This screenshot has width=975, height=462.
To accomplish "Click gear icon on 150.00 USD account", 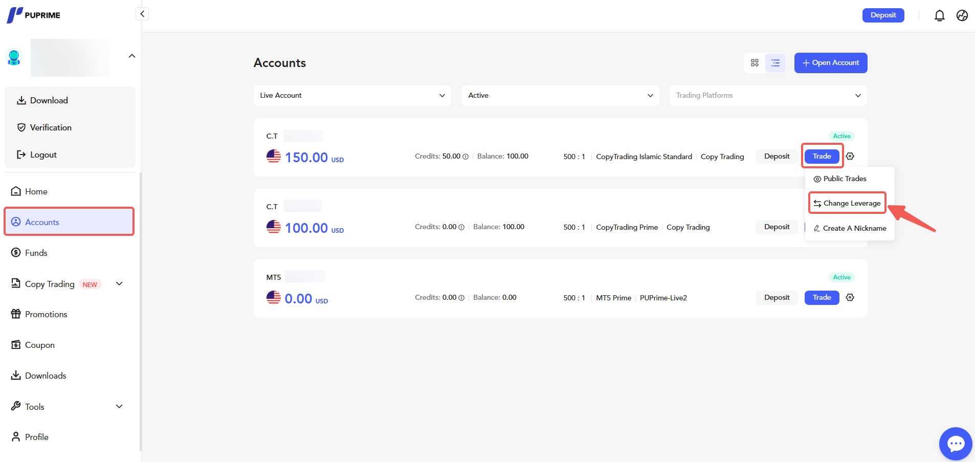I will click(850, 157).
